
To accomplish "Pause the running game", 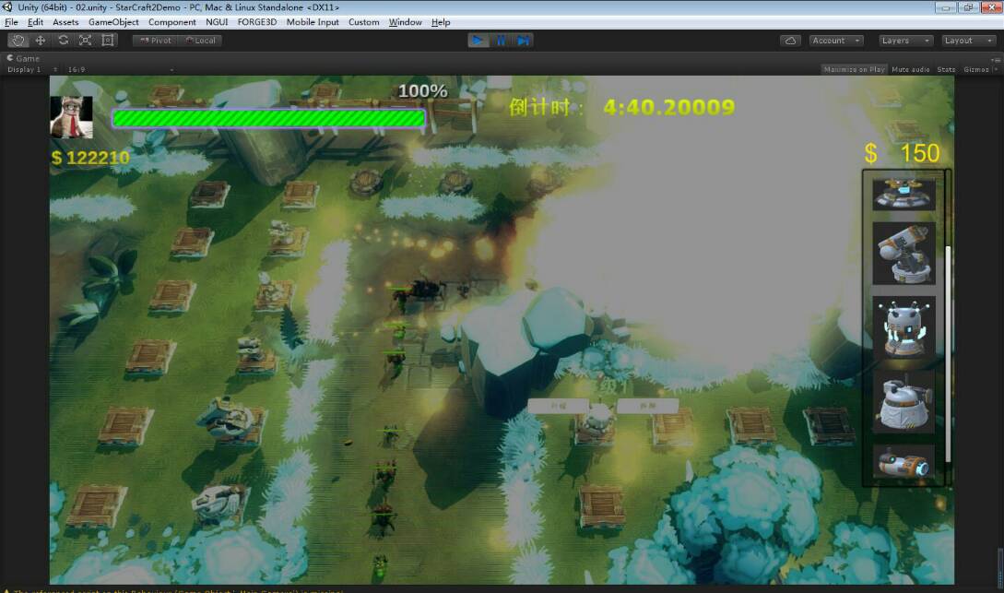I will click(501, 41).
